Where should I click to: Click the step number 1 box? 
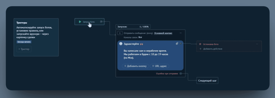[x=120, y=33]
